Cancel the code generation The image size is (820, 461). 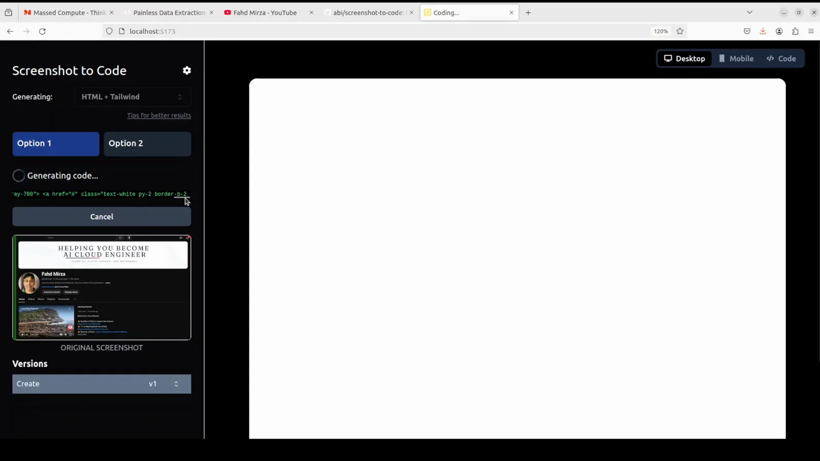point(101,217)
